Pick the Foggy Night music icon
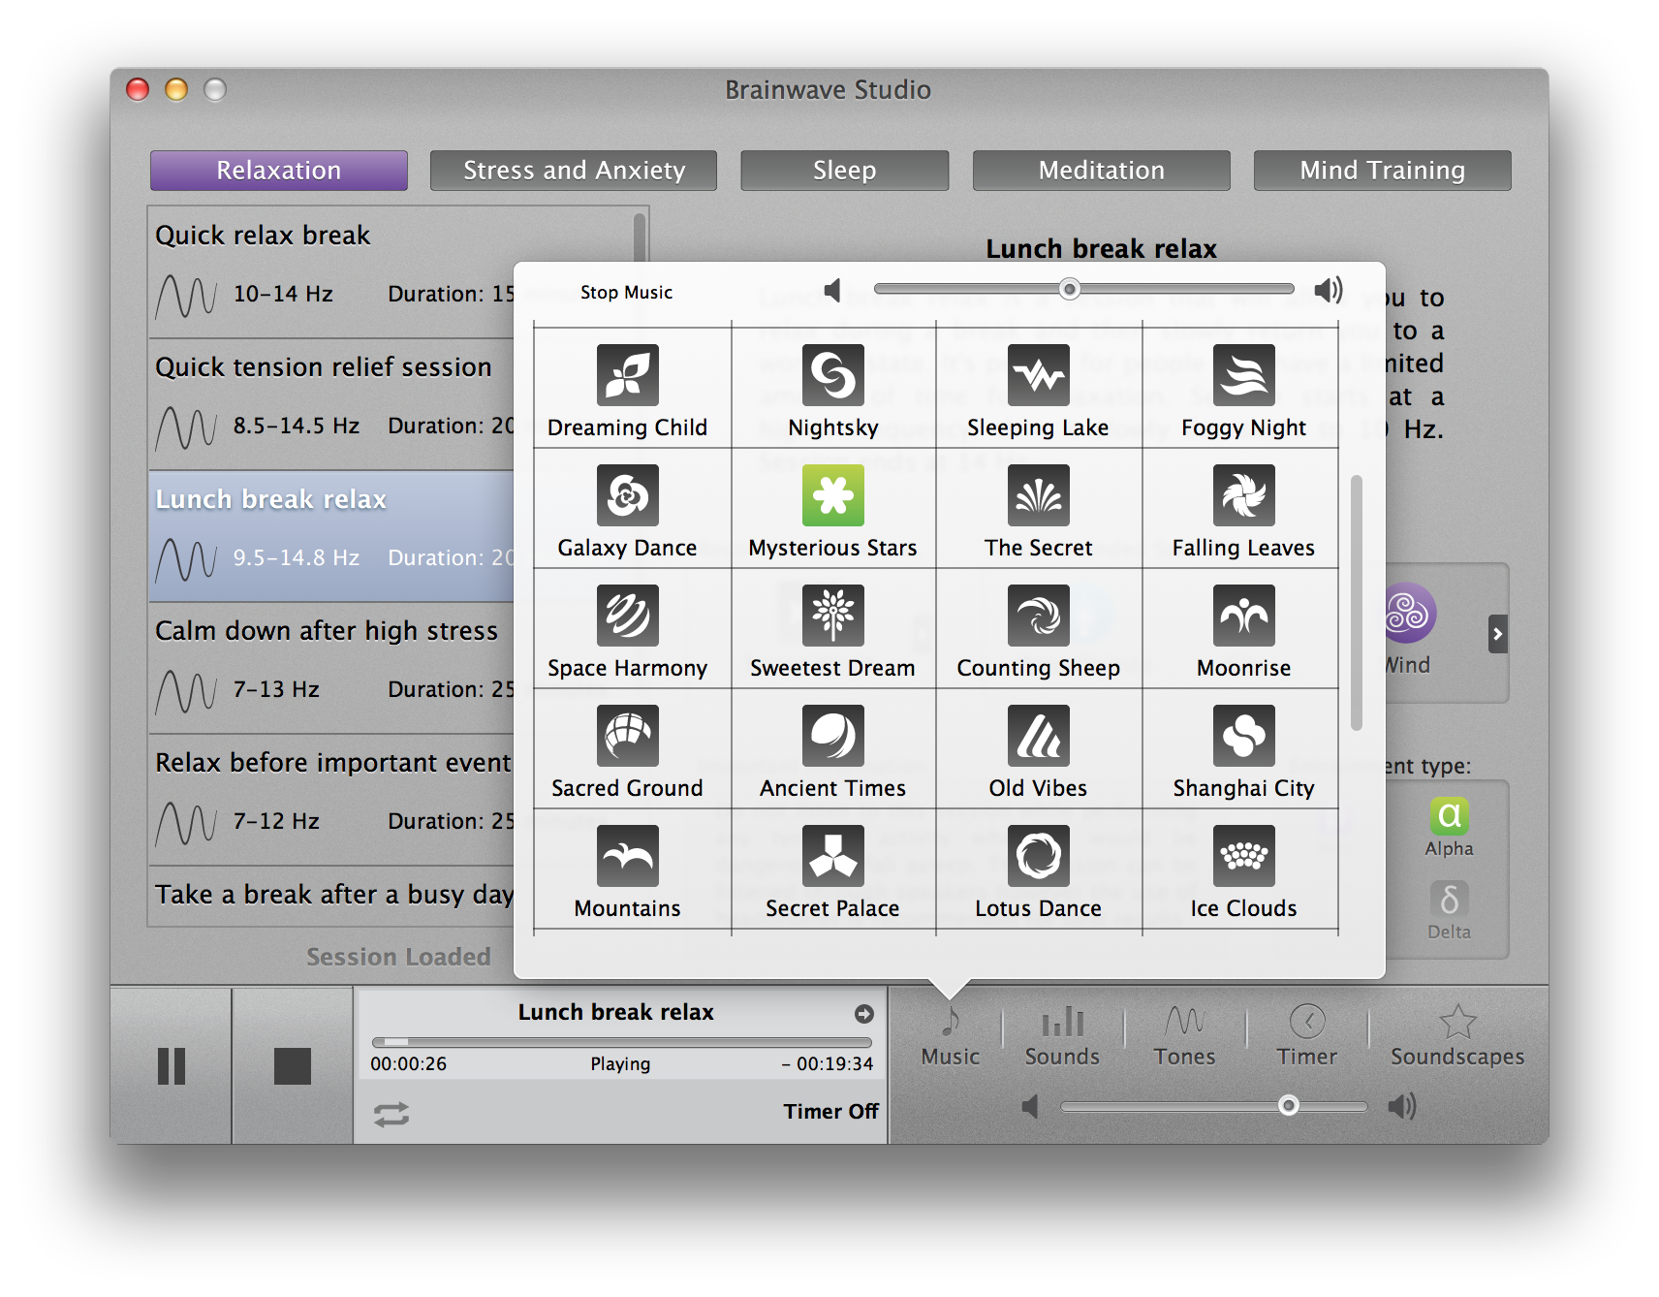The height and width of the screenshot is (1297, 1659). pos(1243,375)
